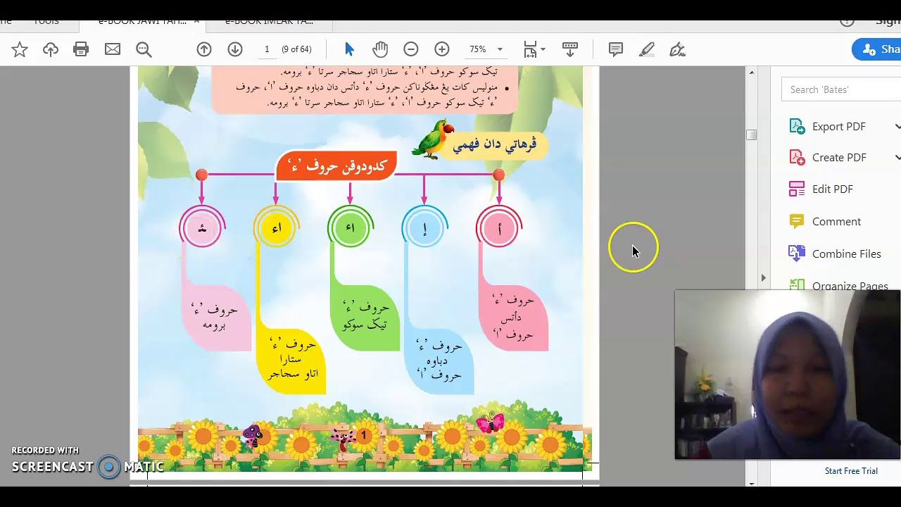
Task: Click the Share button
Action: tap(877, 49)
